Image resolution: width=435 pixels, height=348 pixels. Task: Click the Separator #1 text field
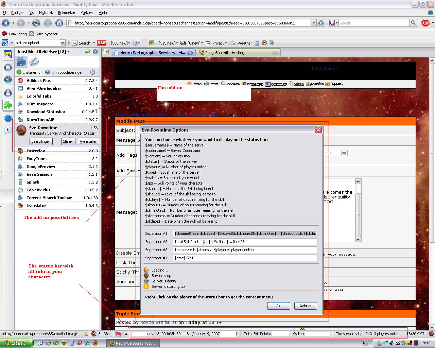245,233
